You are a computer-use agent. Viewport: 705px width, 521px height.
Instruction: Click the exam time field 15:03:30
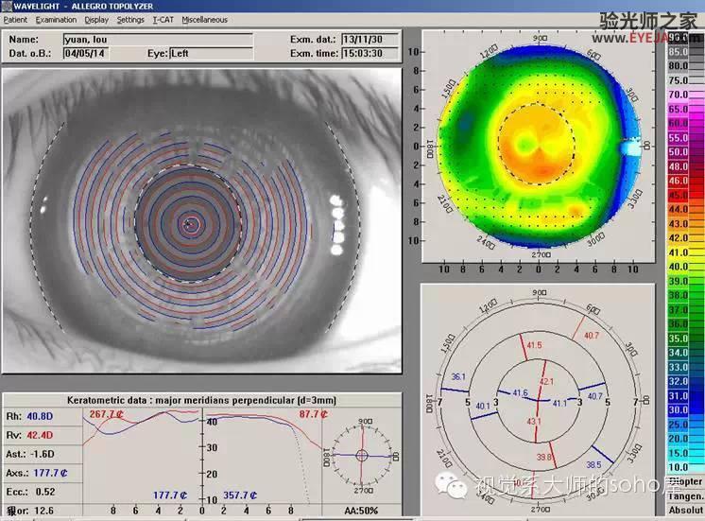(370, 53)
